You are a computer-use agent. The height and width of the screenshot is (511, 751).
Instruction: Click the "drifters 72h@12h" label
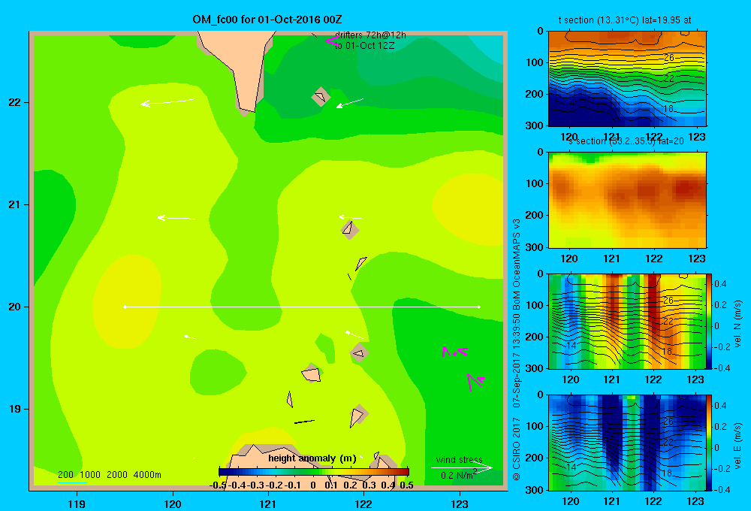click(370, 35)
